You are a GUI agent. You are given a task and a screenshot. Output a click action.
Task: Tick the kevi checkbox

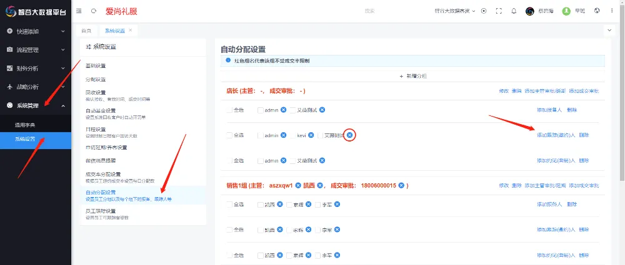point(293,135)
